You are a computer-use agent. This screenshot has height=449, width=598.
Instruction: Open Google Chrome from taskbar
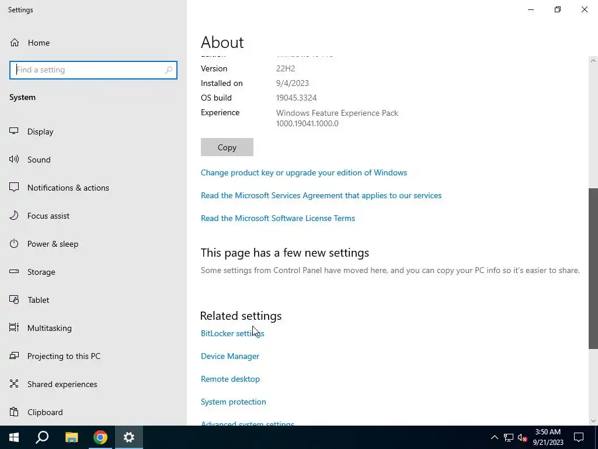(100, 437)
